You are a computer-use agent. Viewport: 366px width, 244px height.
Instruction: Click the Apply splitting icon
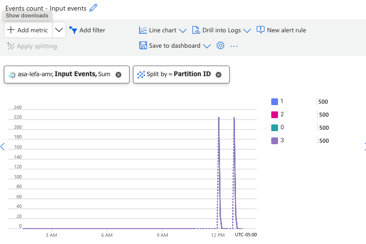(x=11, y=46)
